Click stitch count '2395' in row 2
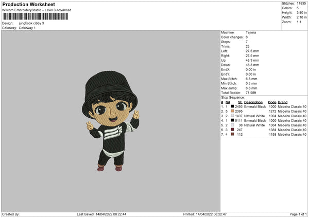Image resolution: width=309 pixels, height=218 pixels. (238, 112)
